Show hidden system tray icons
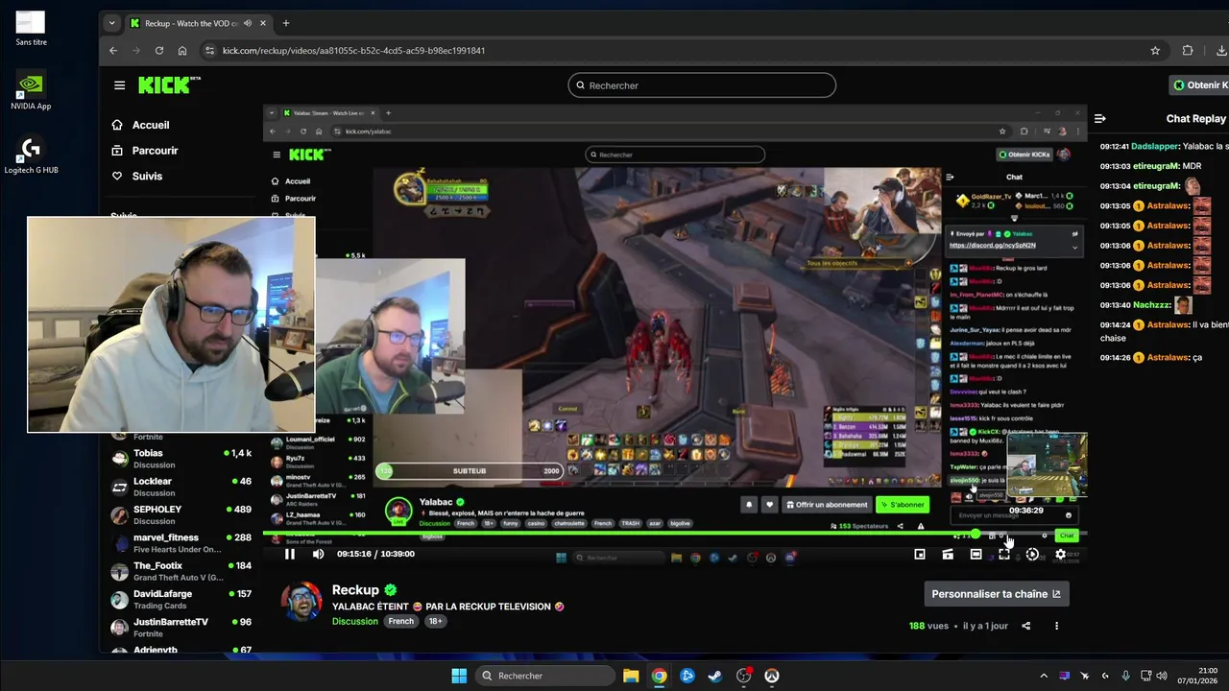The image size is (1229, 691). tap(1044, 676)
